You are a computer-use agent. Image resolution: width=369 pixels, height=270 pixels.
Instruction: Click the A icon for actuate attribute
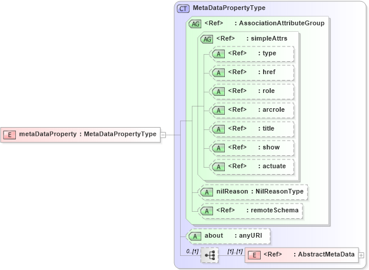218,166
